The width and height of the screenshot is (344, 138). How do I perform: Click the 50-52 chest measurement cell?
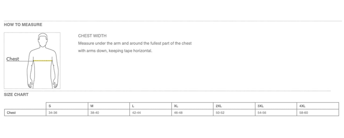(220, 113)
